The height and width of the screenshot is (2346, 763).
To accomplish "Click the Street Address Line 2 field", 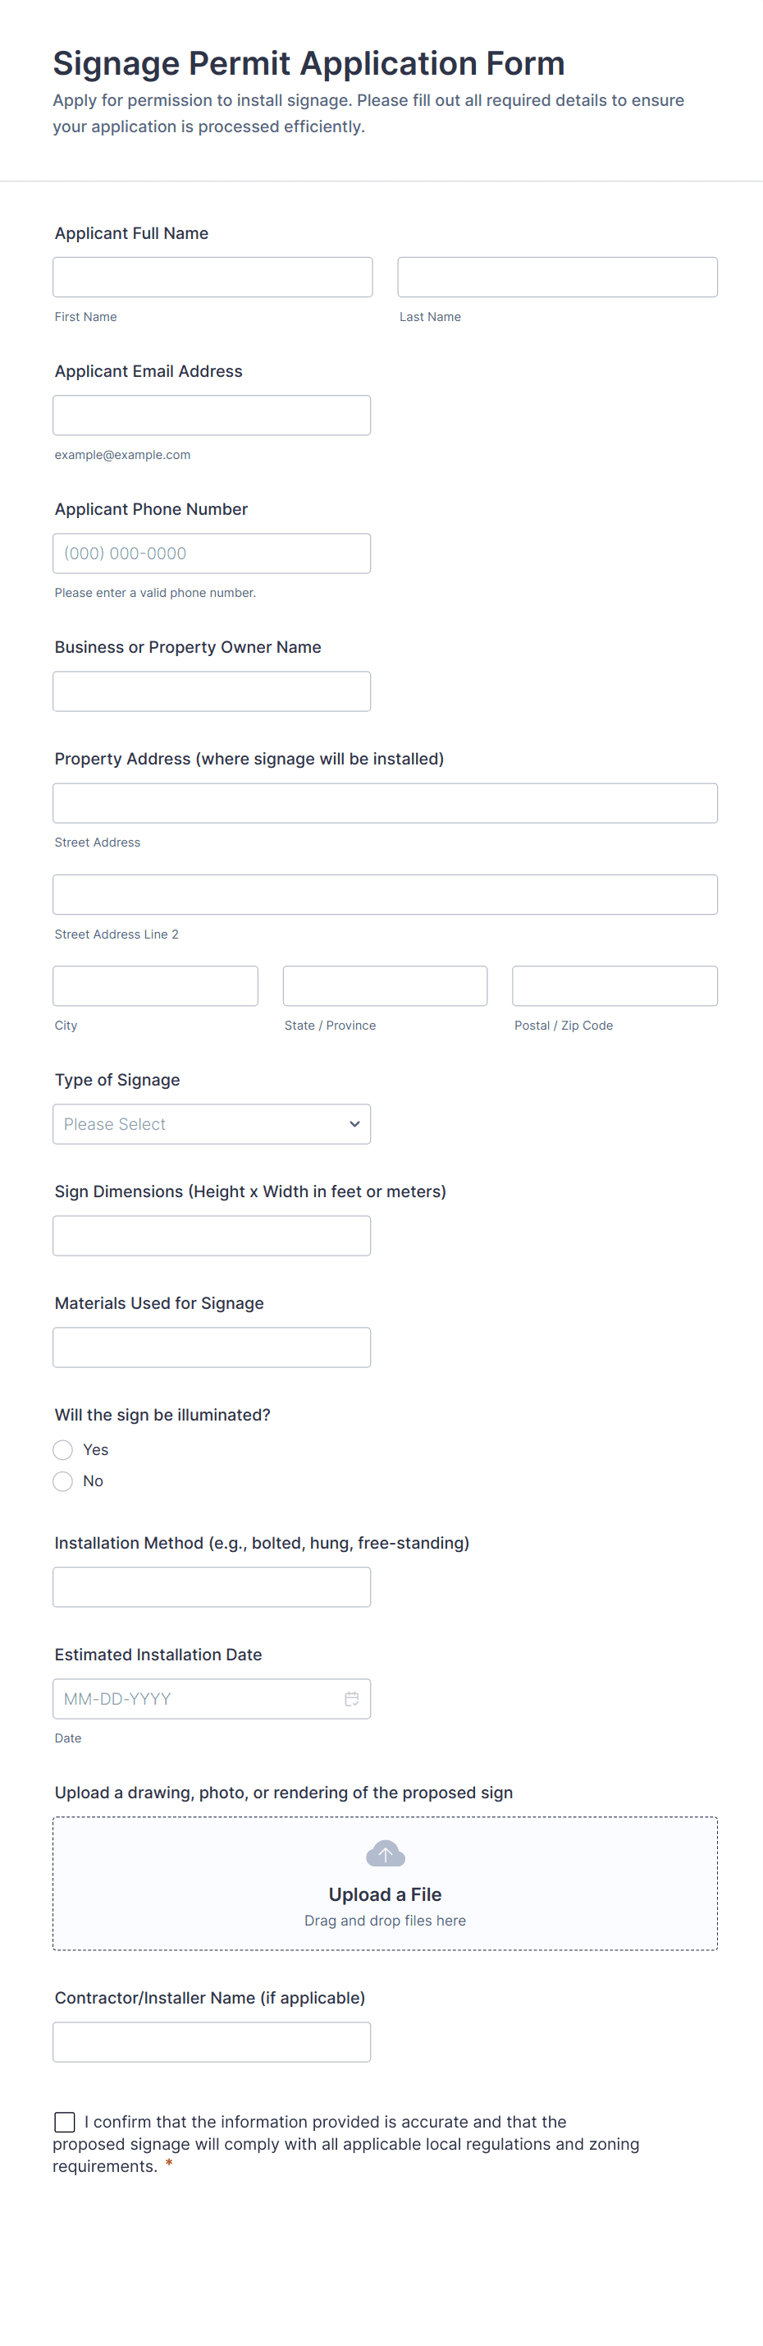I will pos(385,894).
